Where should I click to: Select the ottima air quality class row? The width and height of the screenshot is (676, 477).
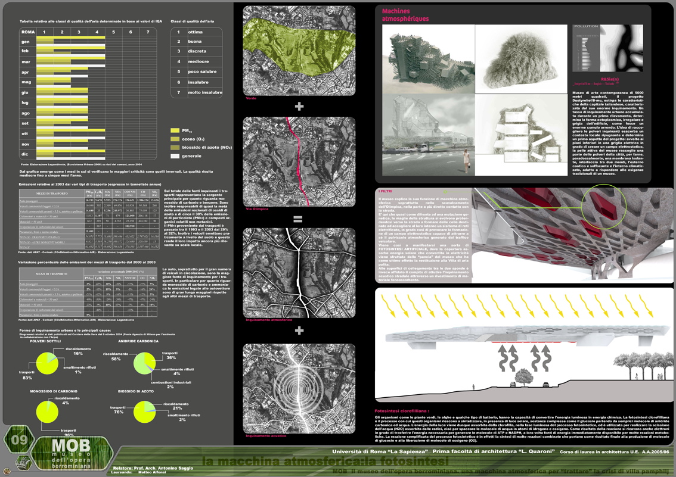(x=196, y=32)
